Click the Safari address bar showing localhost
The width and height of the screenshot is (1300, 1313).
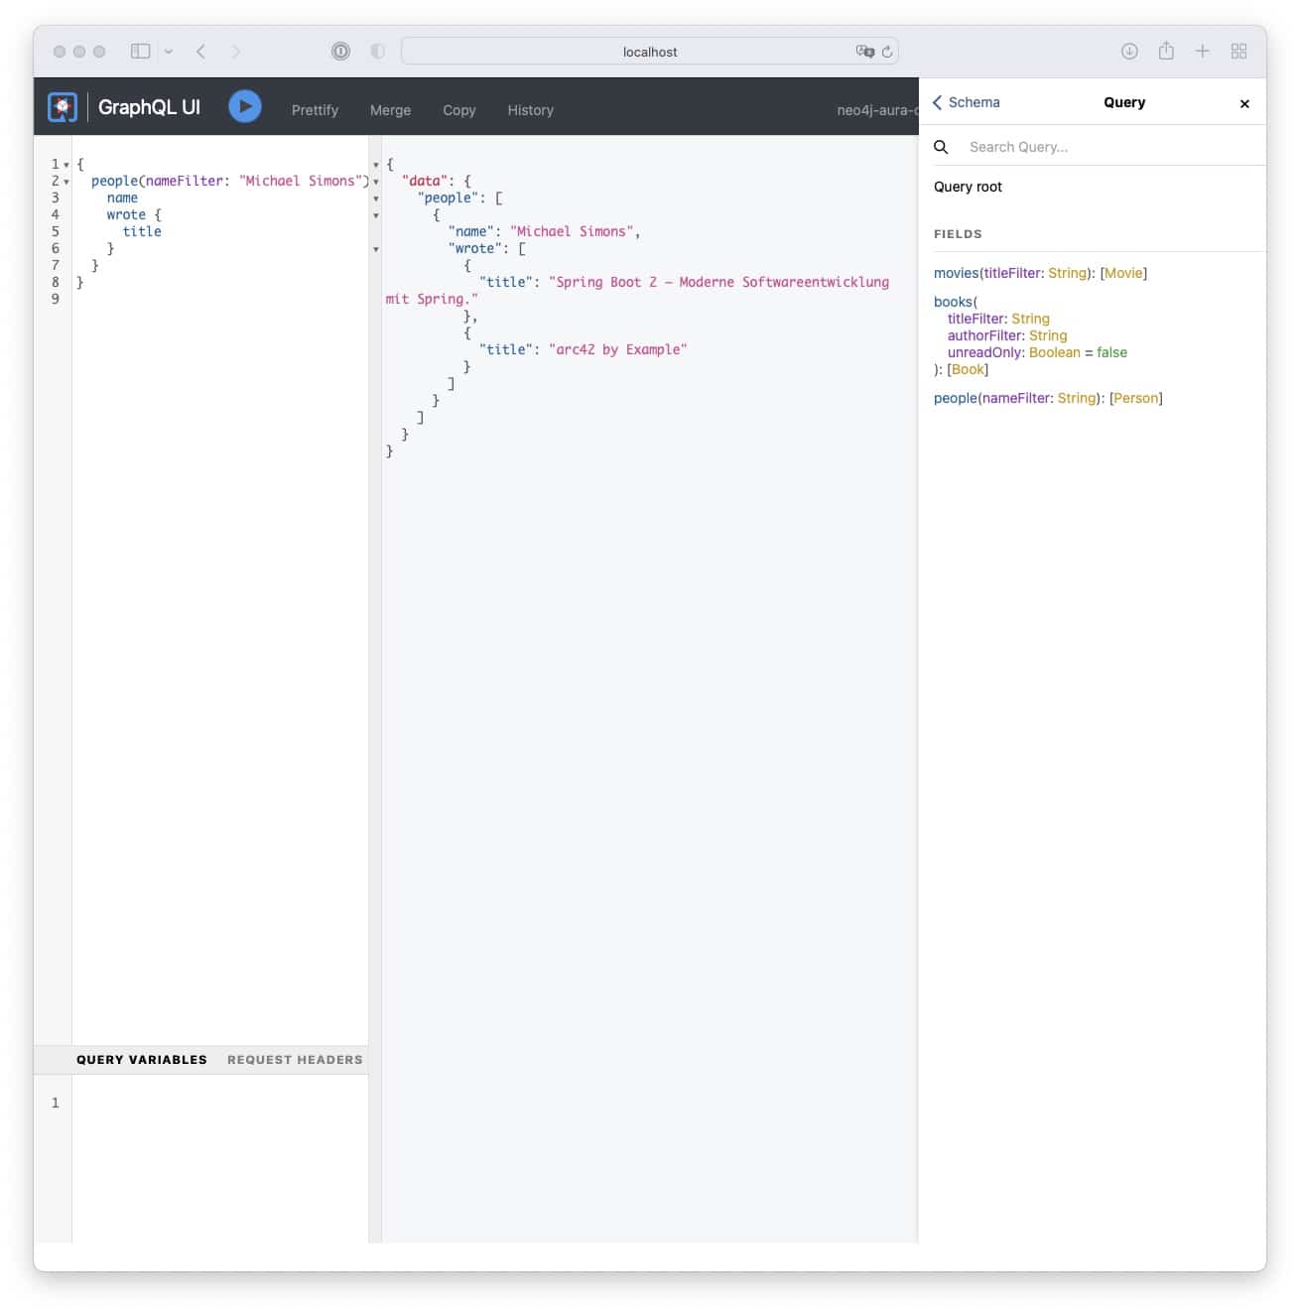650,52
